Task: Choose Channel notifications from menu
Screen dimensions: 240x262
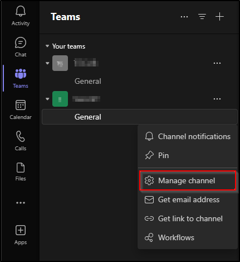Action: tap(188, 136)
